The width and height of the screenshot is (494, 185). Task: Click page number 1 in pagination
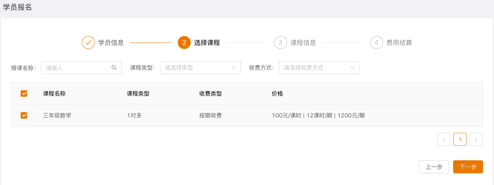[x=460, y=139]
